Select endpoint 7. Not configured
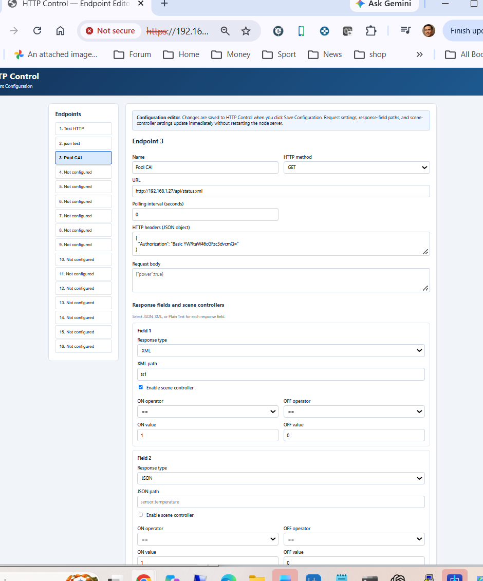Image resolution: width=483 pixels, height=581 pixels. (83, 216)
